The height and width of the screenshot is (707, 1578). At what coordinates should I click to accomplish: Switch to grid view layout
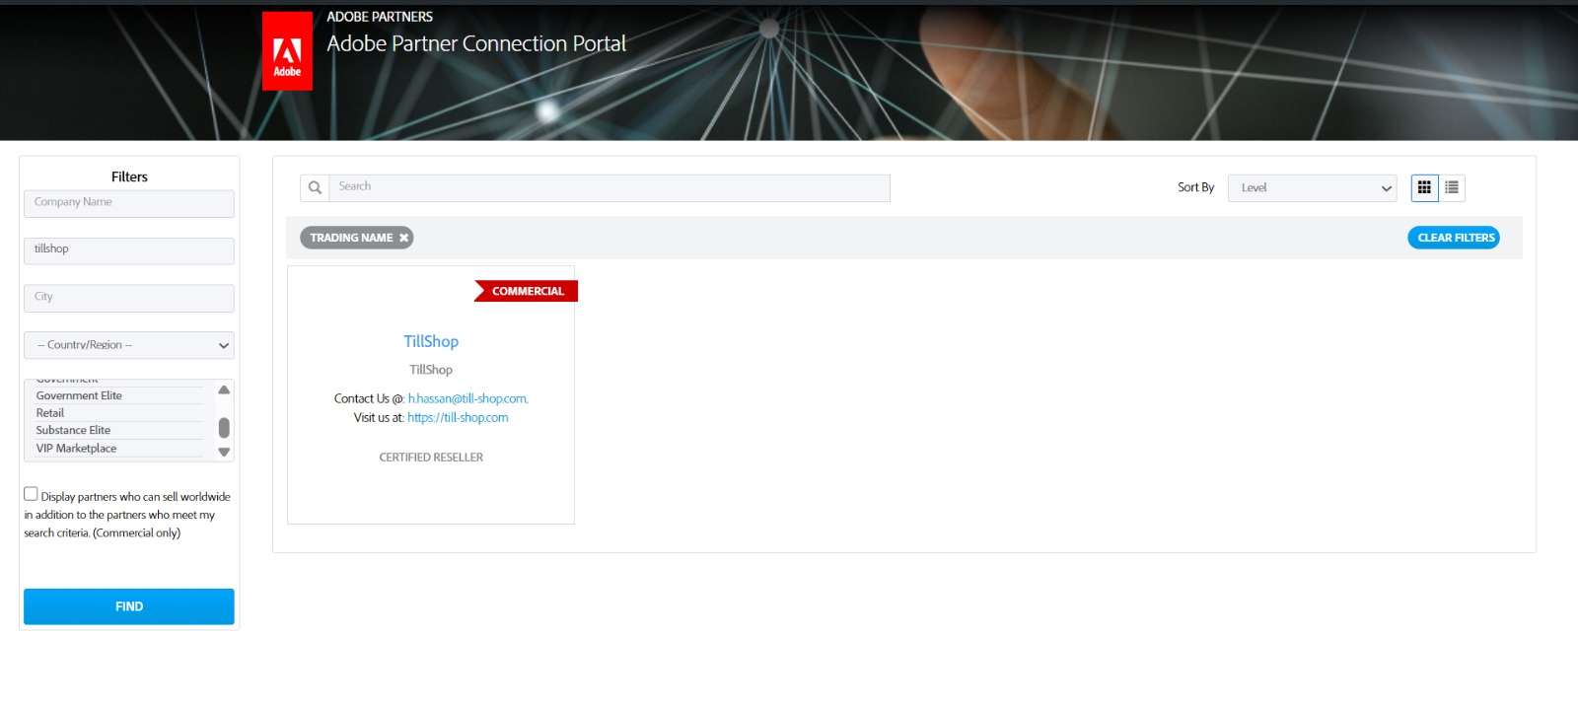point(1424,187)
